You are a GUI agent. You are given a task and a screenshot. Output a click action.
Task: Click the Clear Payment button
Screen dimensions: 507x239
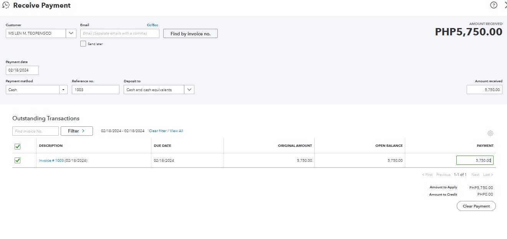tap(476, 206)
